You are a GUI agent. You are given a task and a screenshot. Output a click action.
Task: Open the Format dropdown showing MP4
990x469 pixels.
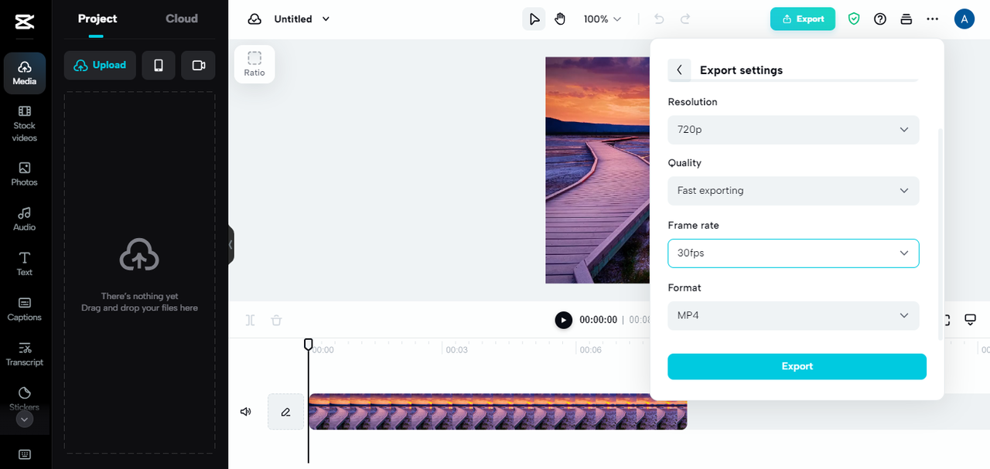(793, 315)
